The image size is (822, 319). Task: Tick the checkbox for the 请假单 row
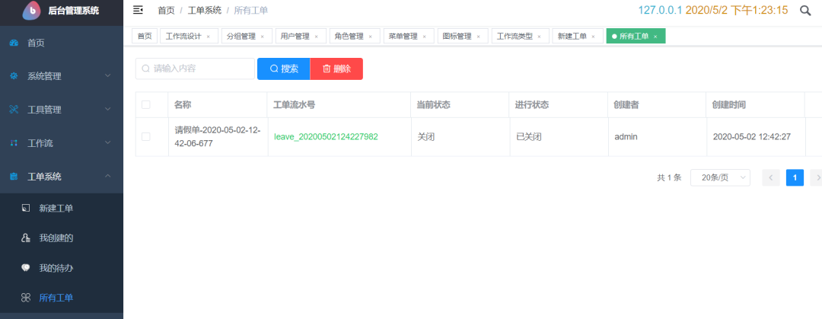point(145,136)
